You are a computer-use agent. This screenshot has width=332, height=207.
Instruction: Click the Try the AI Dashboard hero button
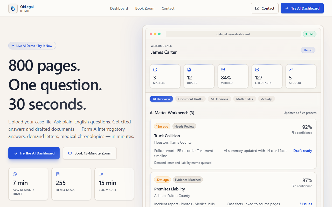34,153
